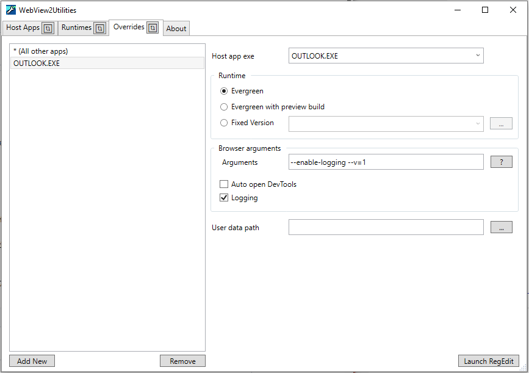Image resolution: width=529 pixels, height=373 pixels.
Task: Click the refresh icon on Runtimes tab
Action: pyautogui.click(x=99, y=28)
